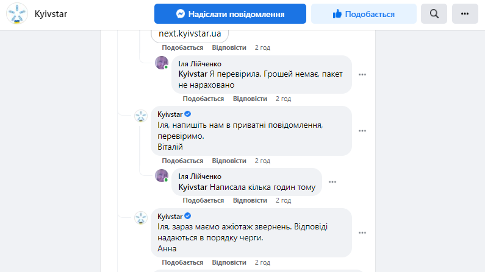Image resolution: width=485 pixels, height=272 pixels.
Task: Like Віталій's Kyivstar comment
Action: pyautogui.click(x=182, y=161)
